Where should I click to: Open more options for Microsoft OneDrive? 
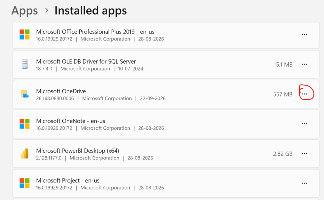click(x=304, y=94)
